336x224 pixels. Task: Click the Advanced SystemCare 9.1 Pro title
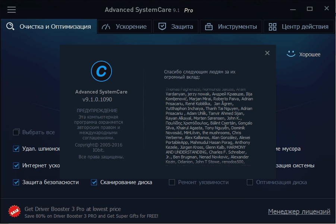point(149,10)
